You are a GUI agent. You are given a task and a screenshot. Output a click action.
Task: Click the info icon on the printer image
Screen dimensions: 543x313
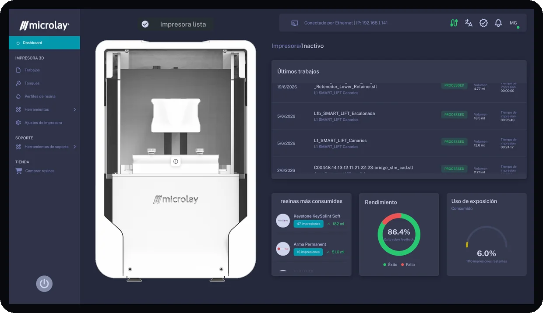[176, 162]
